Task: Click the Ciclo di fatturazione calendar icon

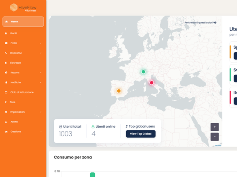Action: coord(6,92)
